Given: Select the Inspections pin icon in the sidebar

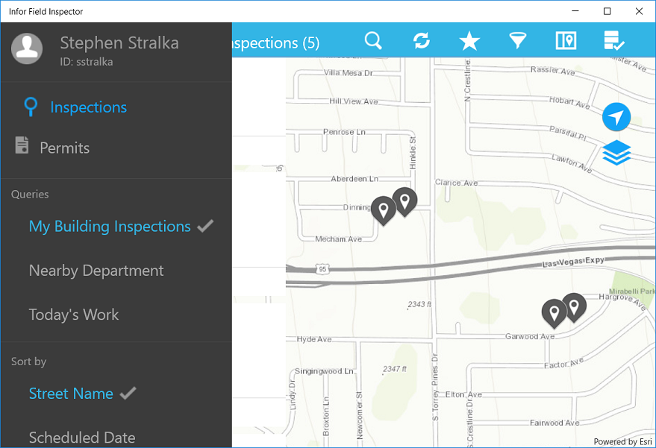Looking at the screenshot, I should click(x=30, y=107).
